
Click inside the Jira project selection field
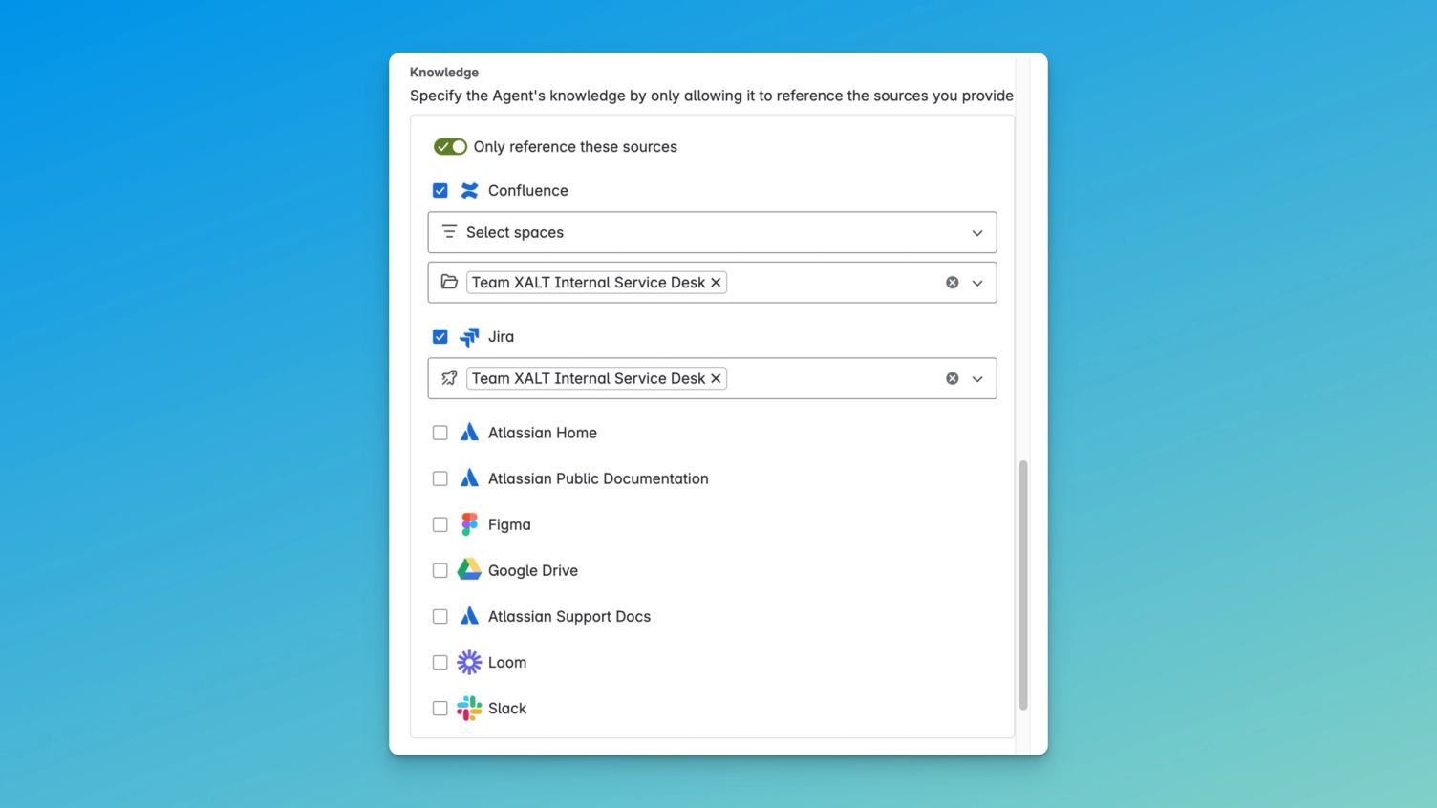713,378
